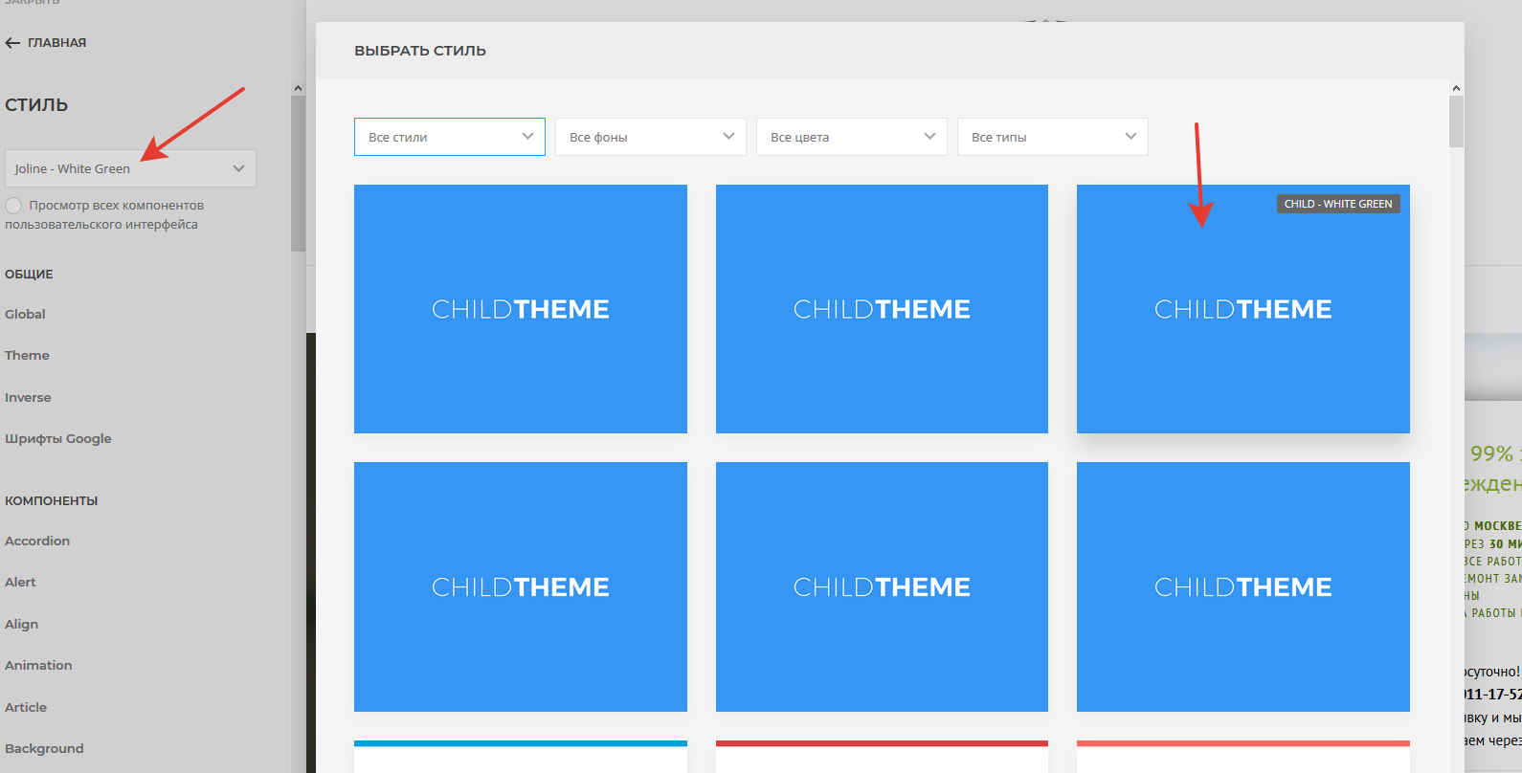Enable the Просмотр всех компонентов checkbox
Screen dimensions: 1522x773
(13, 206)
